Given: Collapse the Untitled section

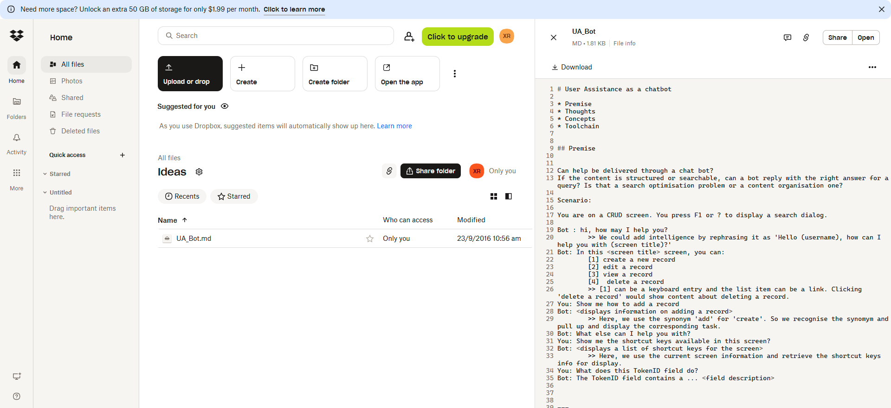Looking at the screenshot, I should [45, 193].
